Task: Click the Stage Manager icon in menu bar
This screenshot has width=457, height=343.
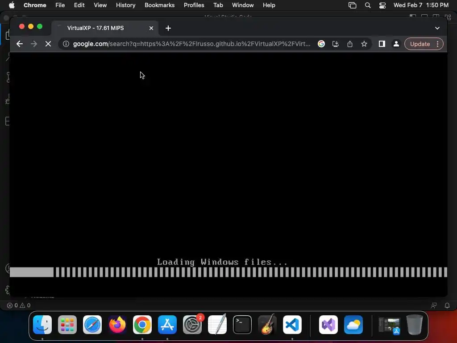Action: pos(353,5)
